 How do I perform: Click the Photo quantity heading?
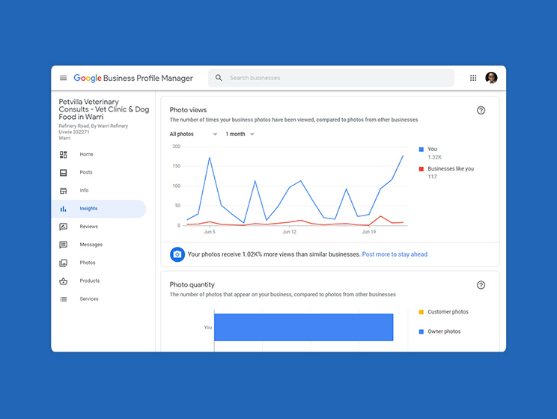pyautogui.click(x=192, y=285)
